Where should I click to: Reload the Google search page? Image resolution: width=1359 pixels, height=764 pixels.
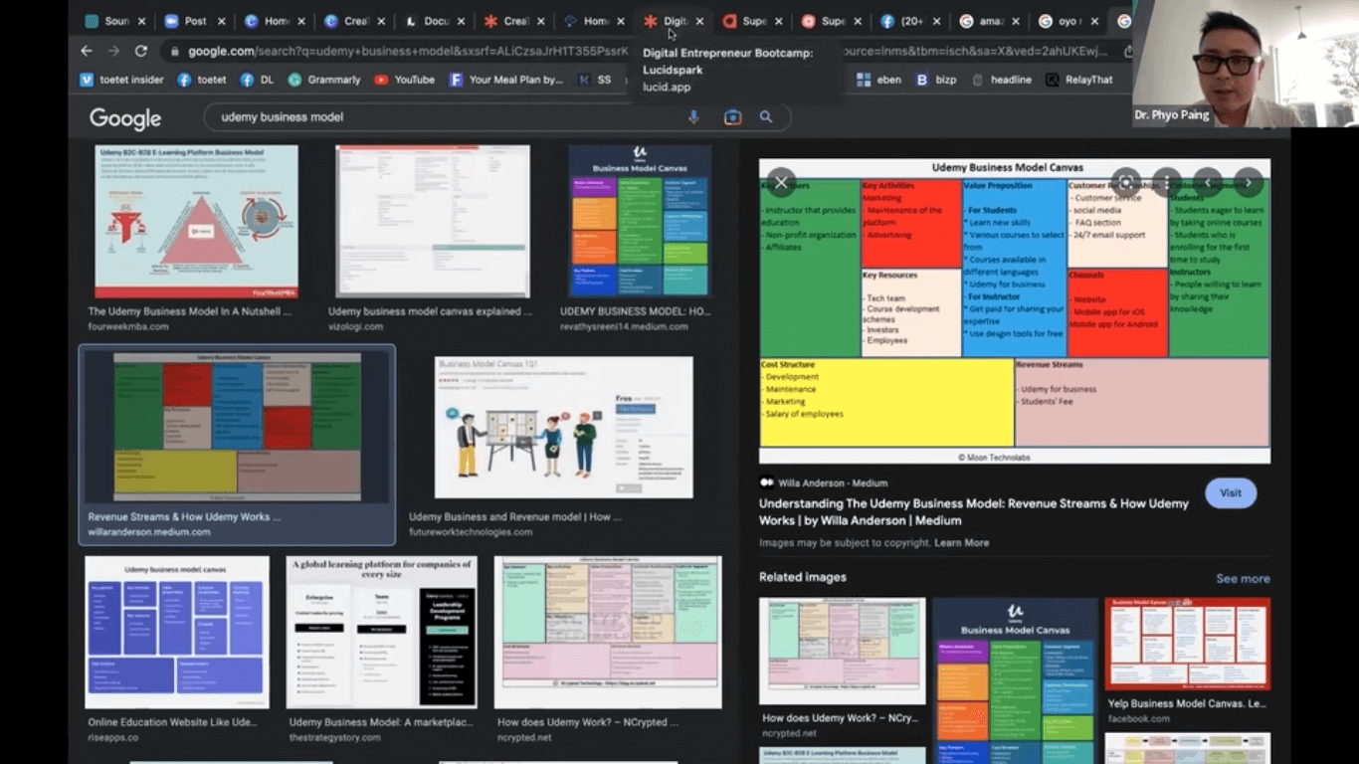point(141,51)
